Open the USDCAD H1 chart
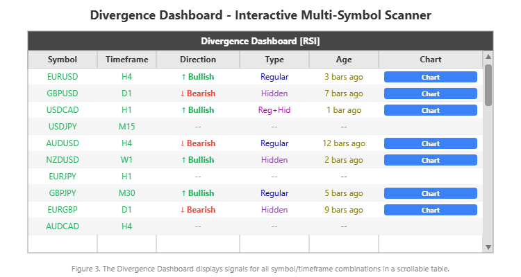Image resolution: width=521 pixels, height=277 pixels. pos(430,110)
